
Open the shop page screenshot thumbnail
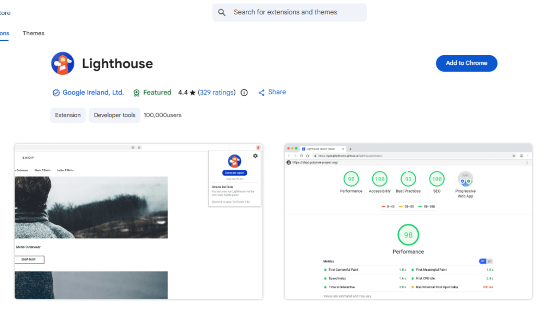138,222
